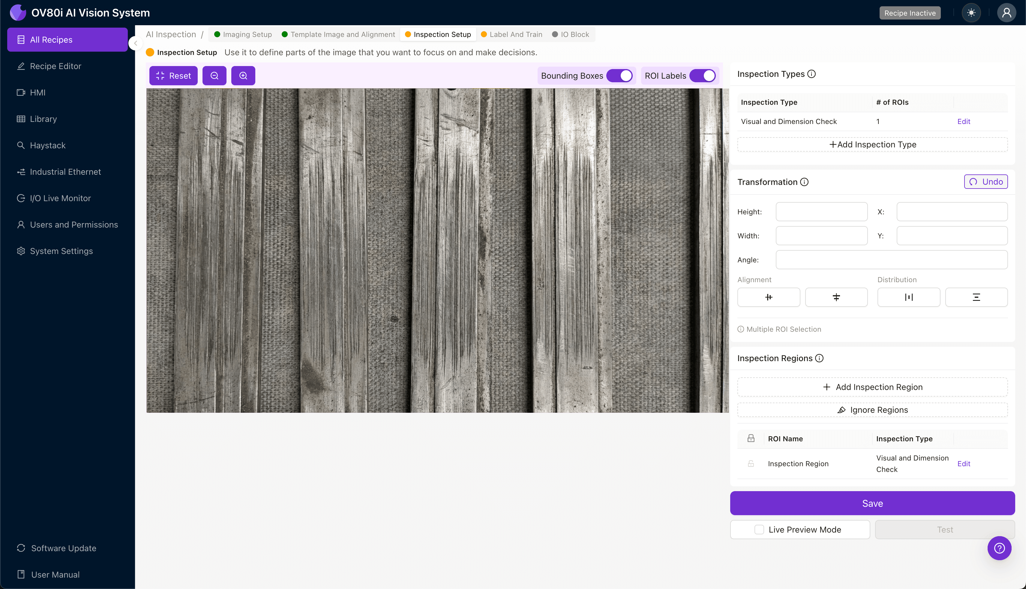Viewport: 1026px width, 589px height.
Task: Turn off the ROI Labels toggle
Action: pyautogui.click(x=703, y=75)
